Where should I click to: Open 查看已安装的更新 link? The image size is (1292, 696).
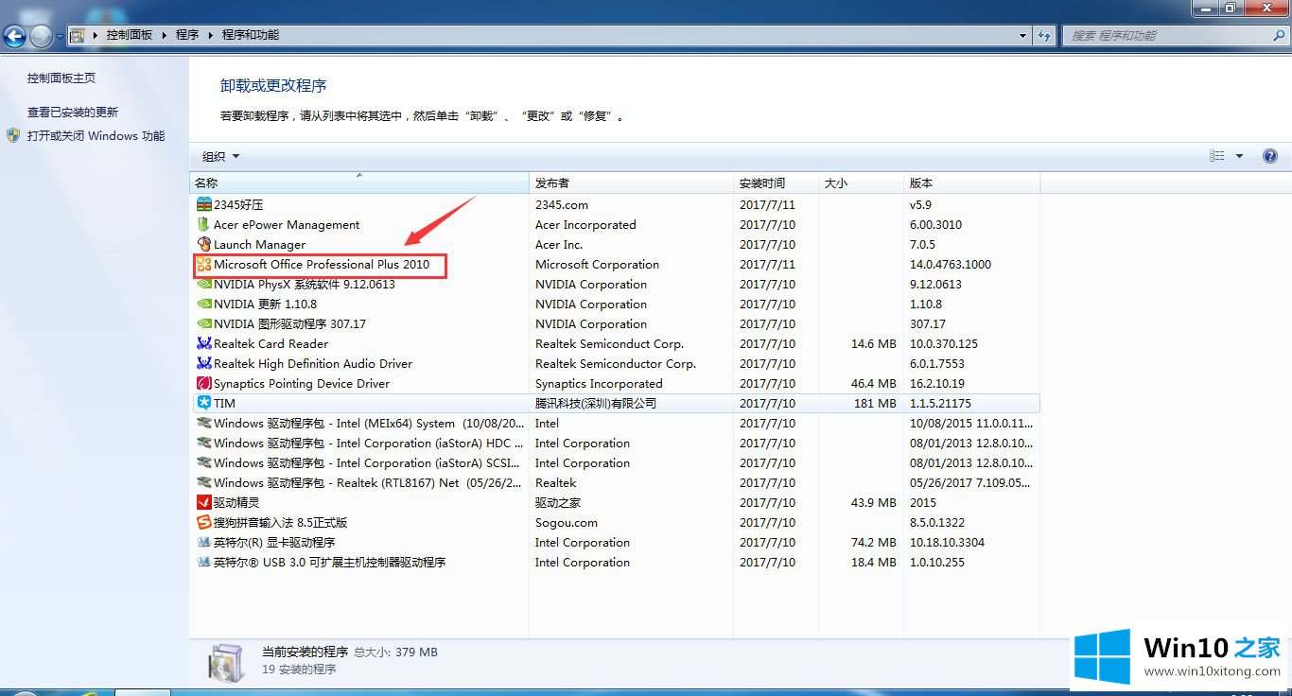[73, 112]
